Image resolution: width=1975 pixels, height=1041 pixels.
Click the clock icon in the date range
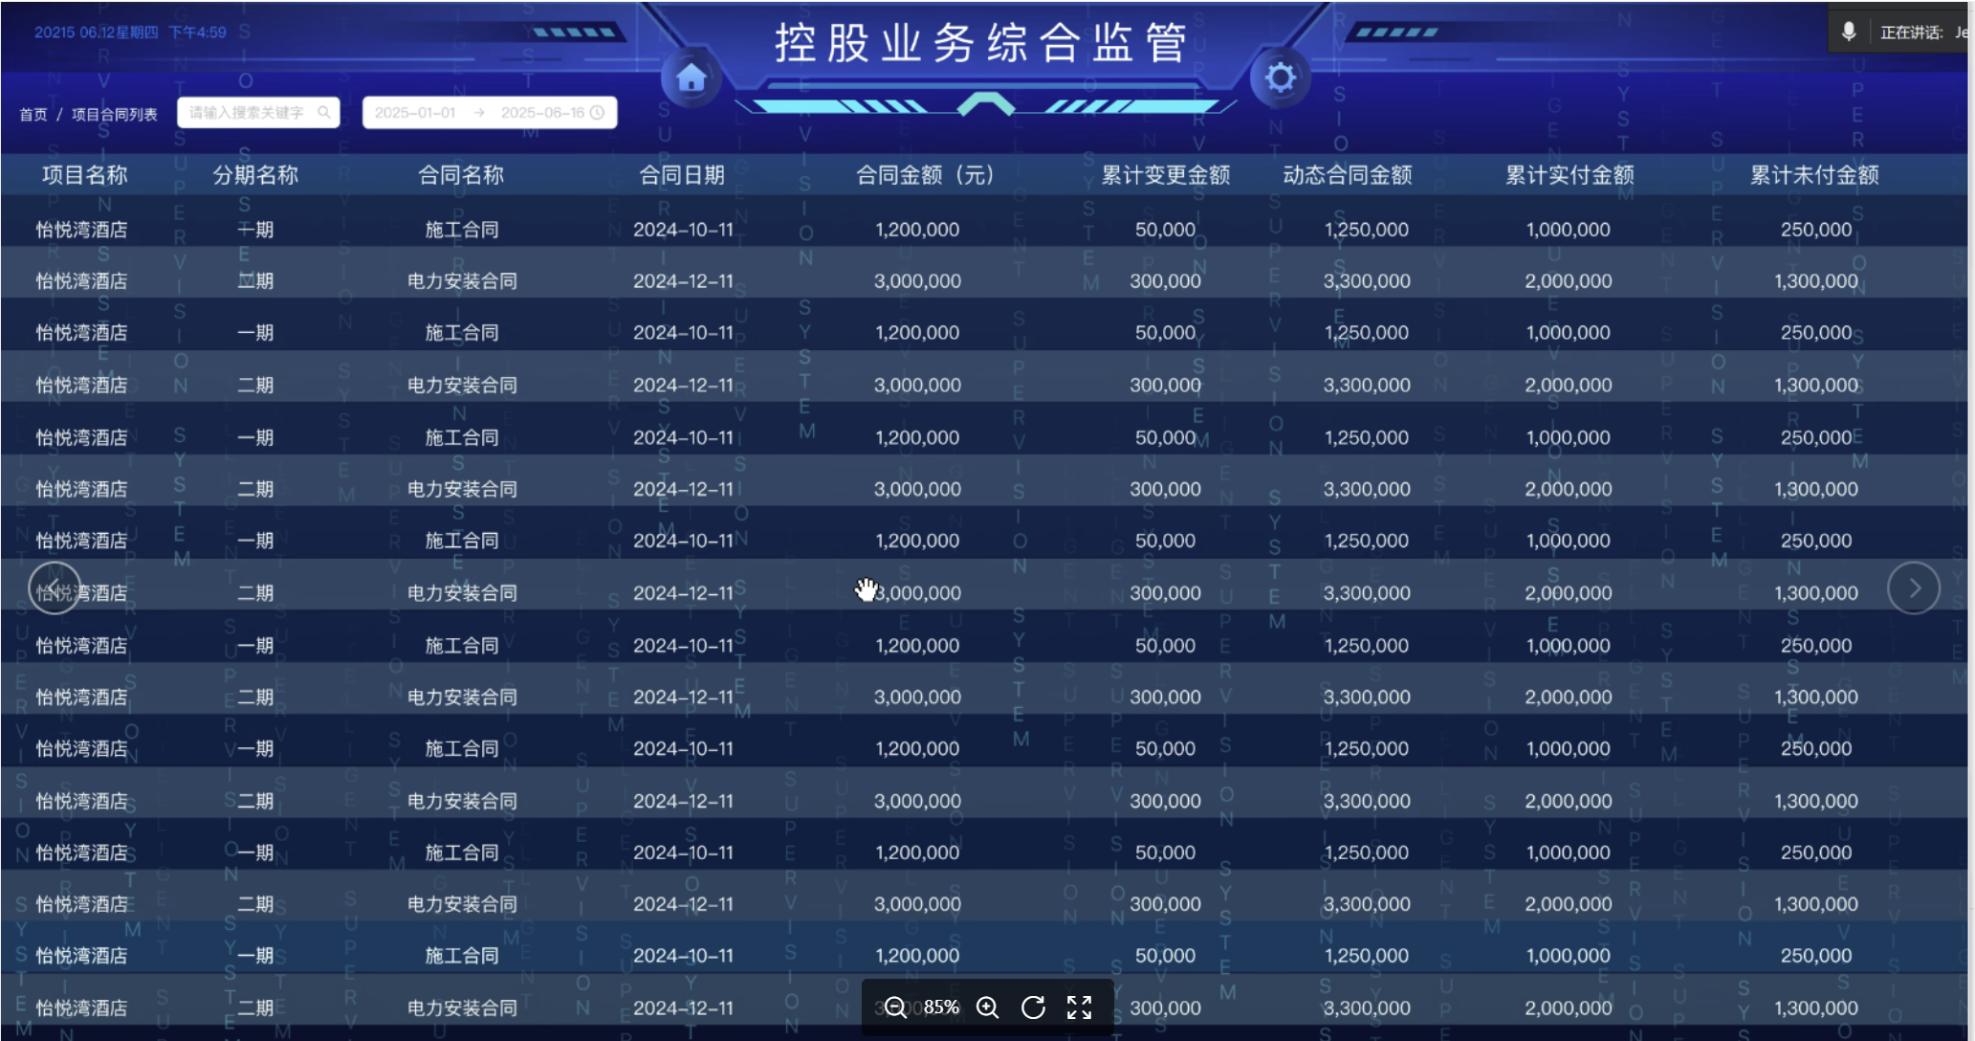click(598, 112)
